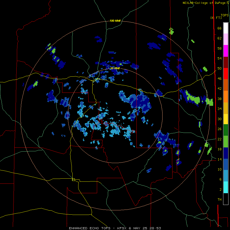Click the dark red legend swatch
The height and width of the screenshot is (230, 230).
pyautogui.click(x=226, y=62)
